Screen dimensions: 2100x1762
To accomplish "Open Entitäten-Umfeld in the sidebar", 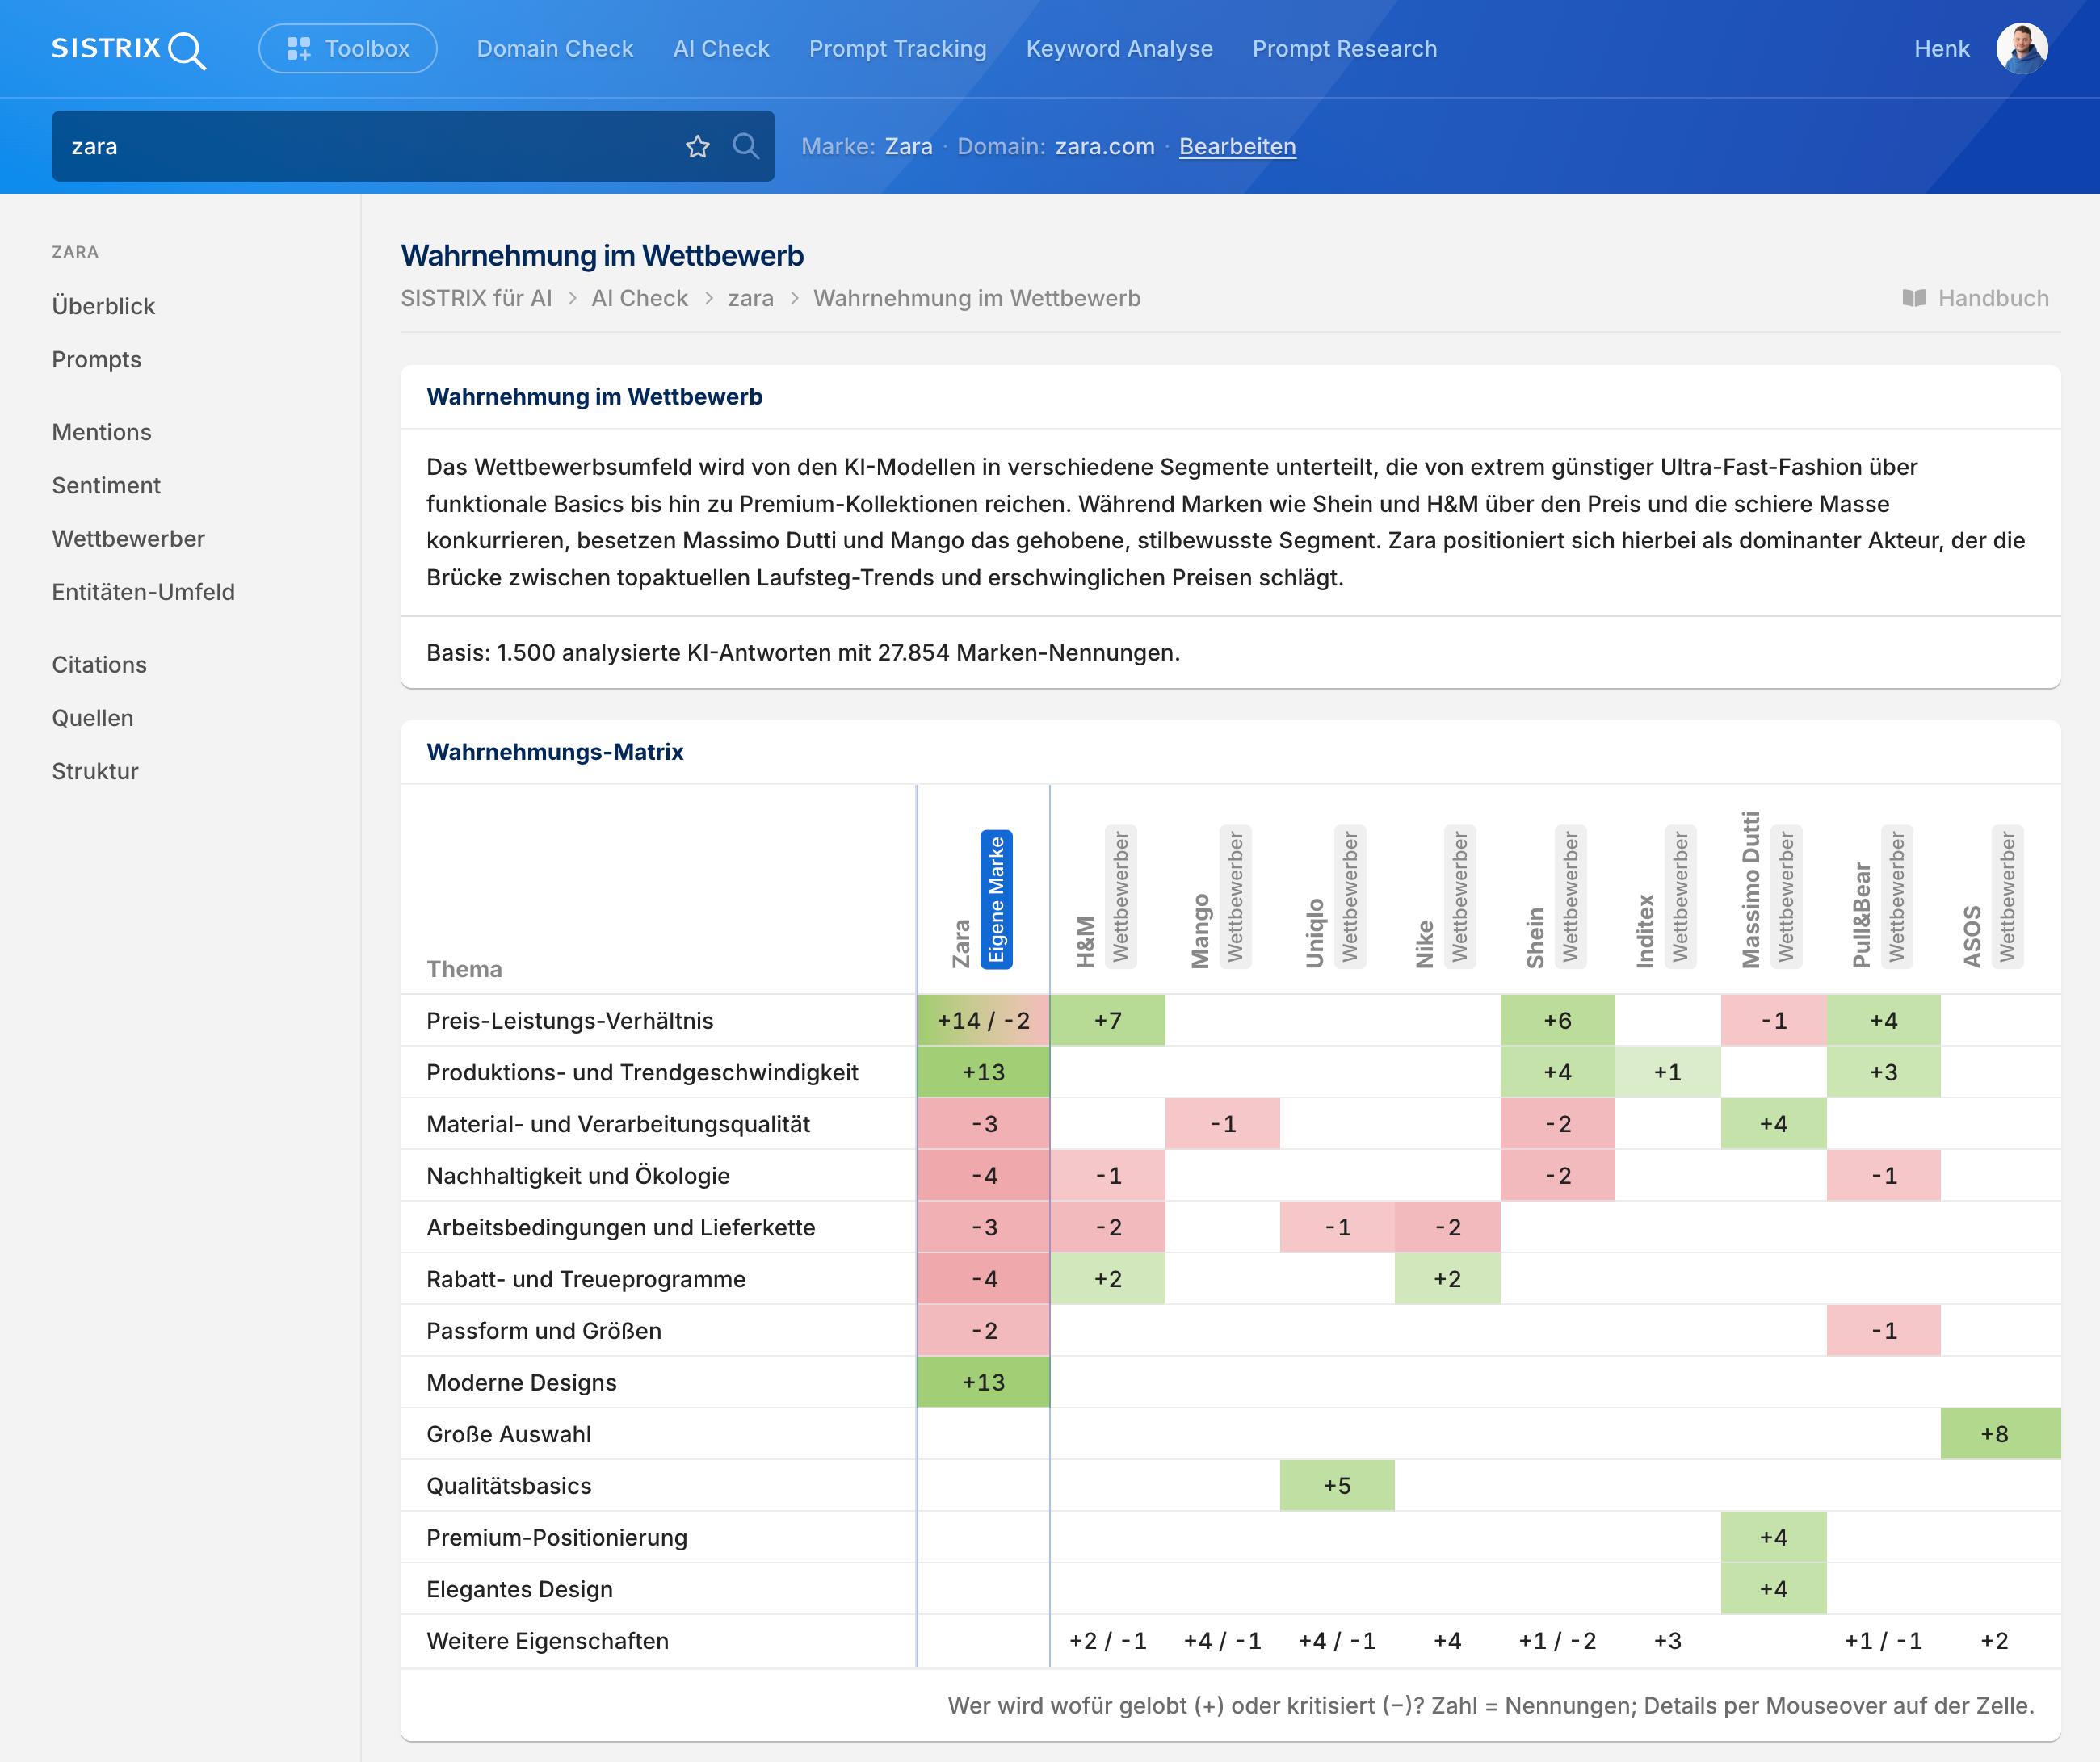I will click(143, 592).
